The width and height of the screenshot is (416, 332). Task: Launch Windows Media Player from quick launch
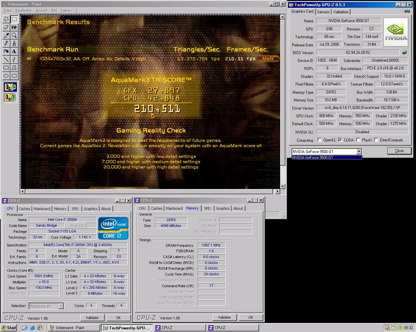(x=40, y=328)
